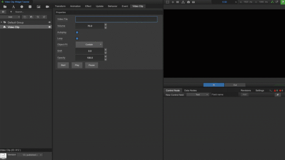Image resolution: width=285 pixels, height=160 pixels.
Task: Click the plug icon in control field row
Action: click(278, 95)
